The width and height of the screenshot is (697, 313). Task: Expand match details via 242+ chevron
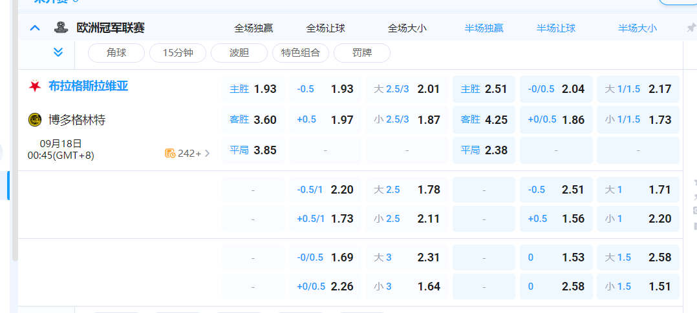coord(207,154)
